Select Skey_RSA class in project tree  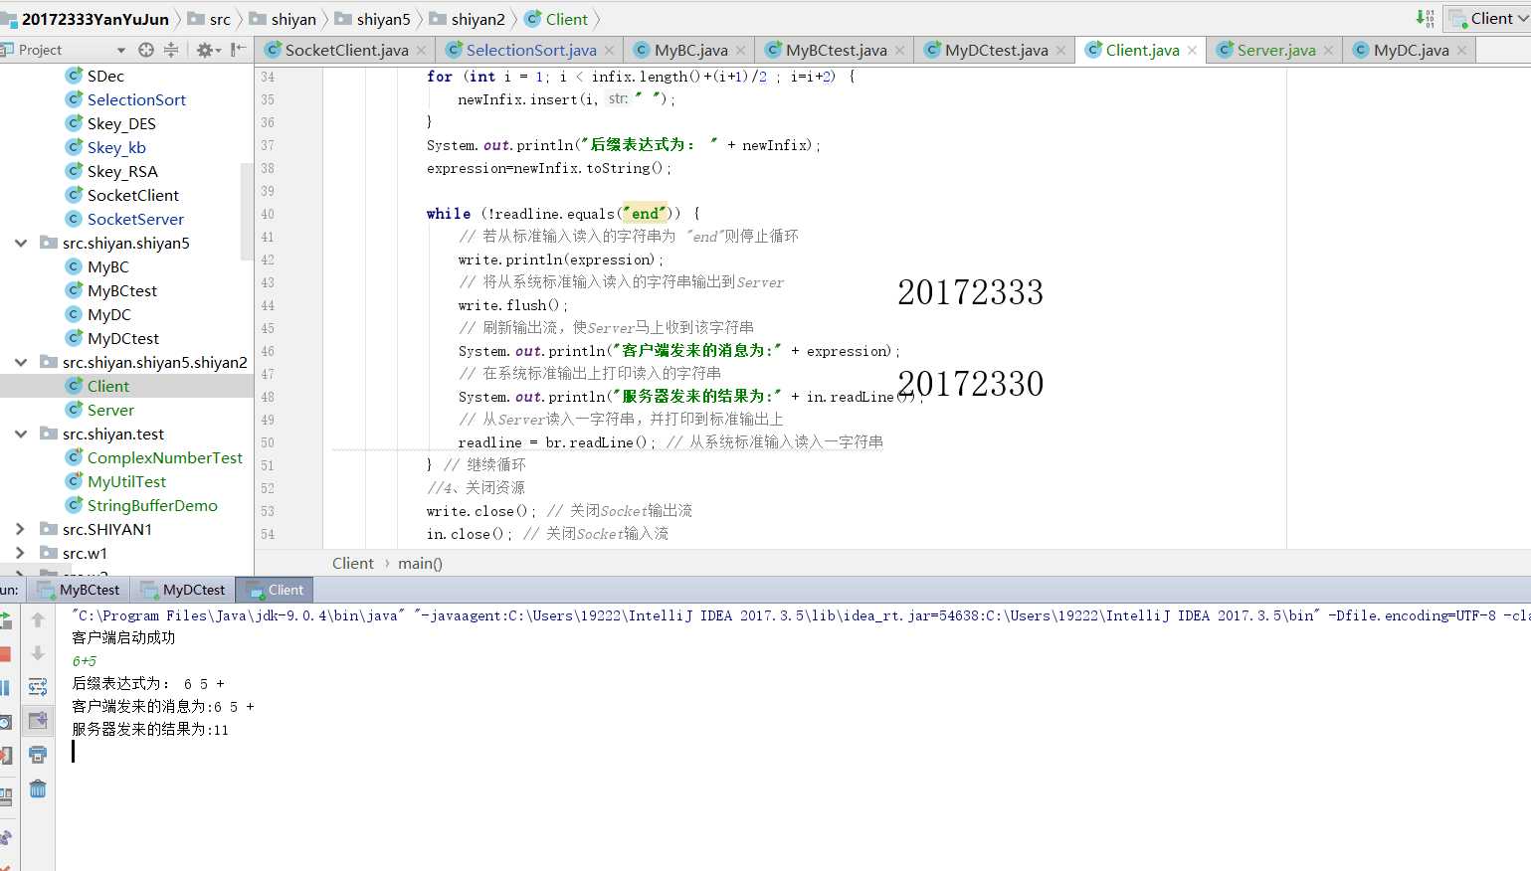[111, 171]
